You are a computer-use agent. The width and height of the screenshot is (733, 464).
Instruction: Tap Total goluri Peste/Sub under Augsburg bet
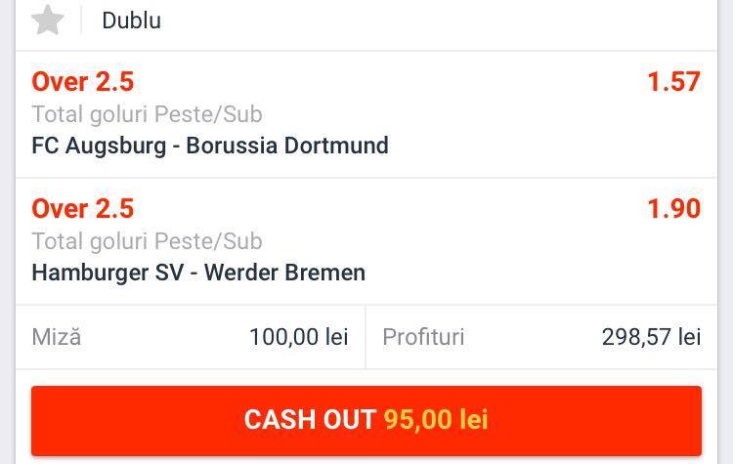pyautogui.click(x=147, y=114)
